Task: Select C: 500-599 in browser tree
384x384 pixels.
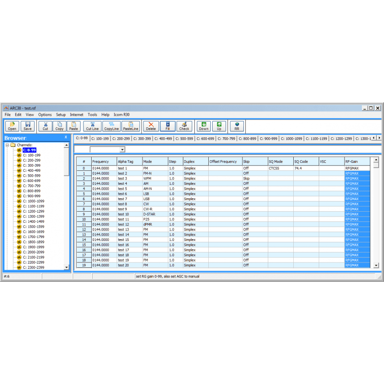Action: pyautogui.click(x=32, y=176)
